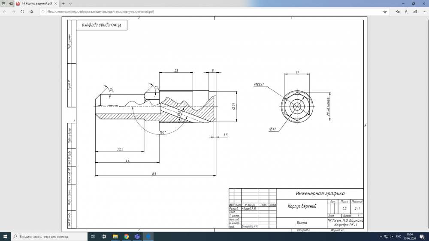Click the Windows search box

coord(49,237)
